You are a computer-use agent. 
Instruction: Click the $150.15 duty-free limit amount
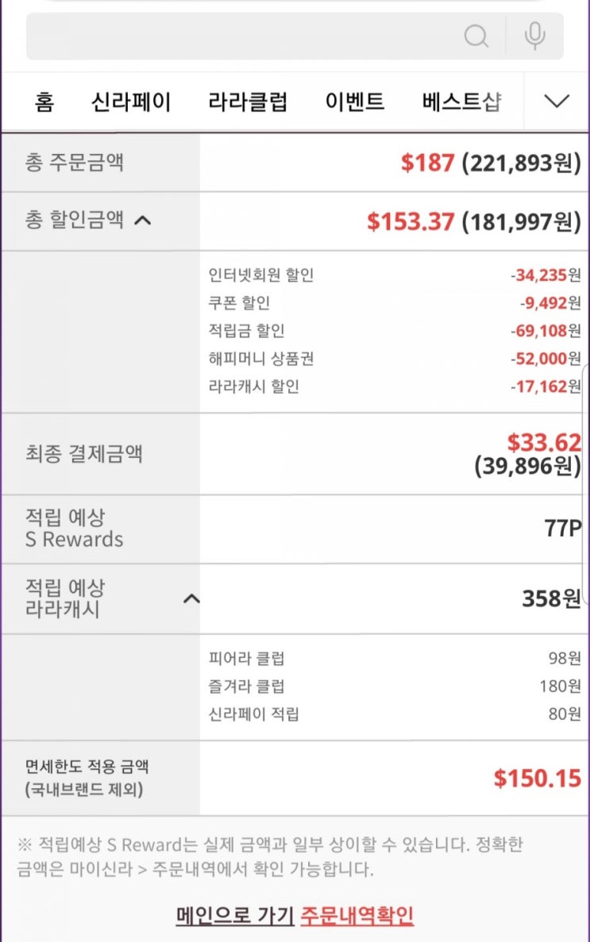[x=537, y=779]
